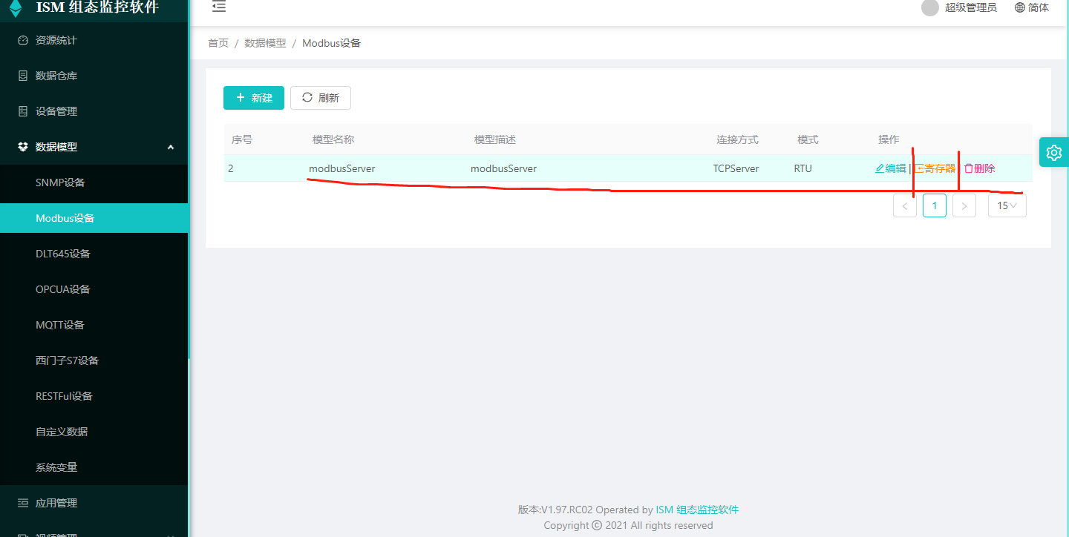
Task: Select SNMP设备 submenu item
Action: pyautogui.click(x=94, y=182)
